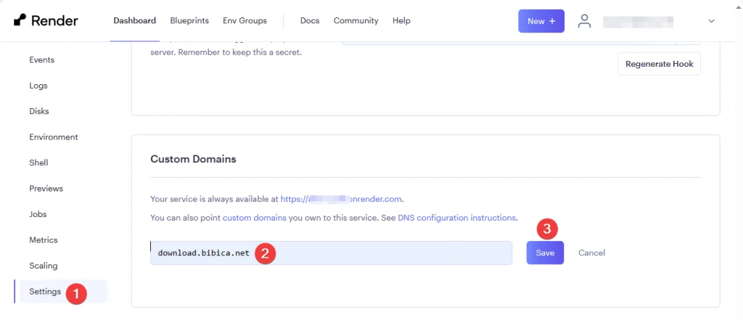
Task: Open the Help menu item
Action: click(x=401, y=20)
